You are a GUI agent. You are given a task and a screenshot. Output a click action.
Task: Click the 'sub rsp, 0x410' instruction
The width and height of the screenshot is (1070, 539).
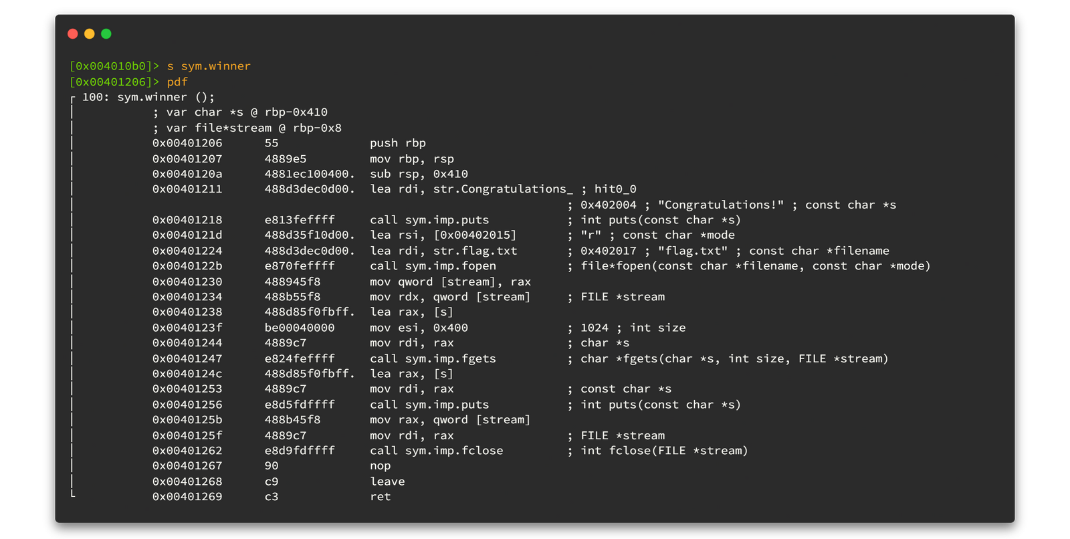(x=419, y=174)
